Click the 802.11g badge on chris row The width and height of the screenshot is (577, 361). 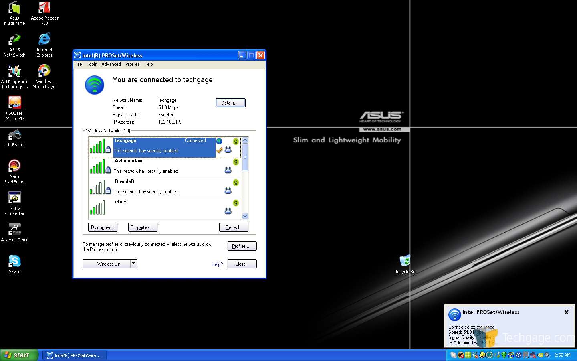click(236, 203)
